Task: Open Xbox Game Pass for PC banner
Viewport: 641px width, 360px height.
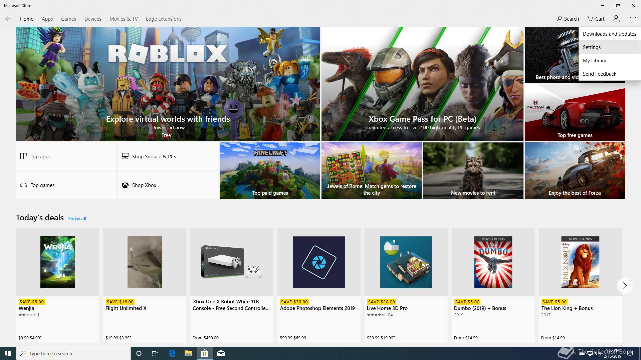Action: (422, 84)
